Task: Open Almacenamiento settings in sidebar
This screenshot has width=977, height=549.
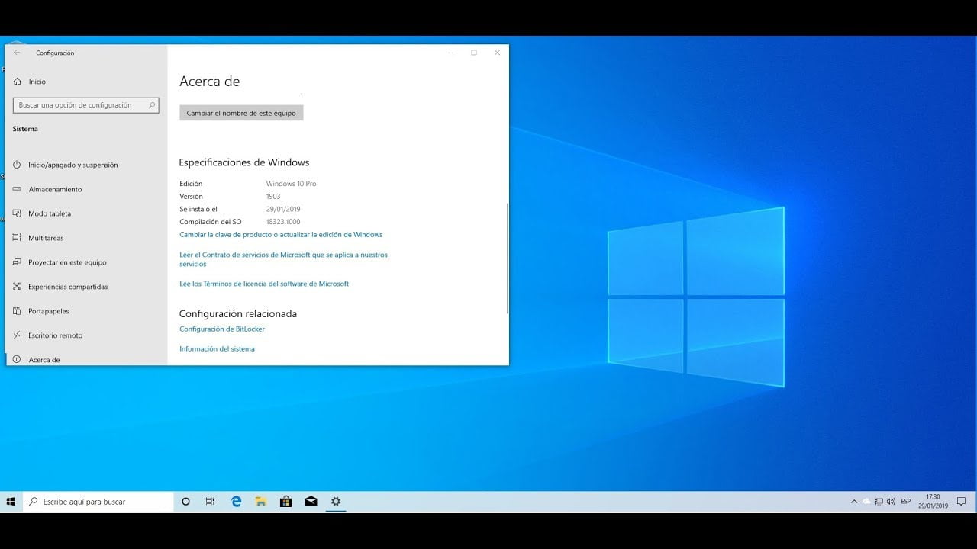Action: tap(53, 189)
